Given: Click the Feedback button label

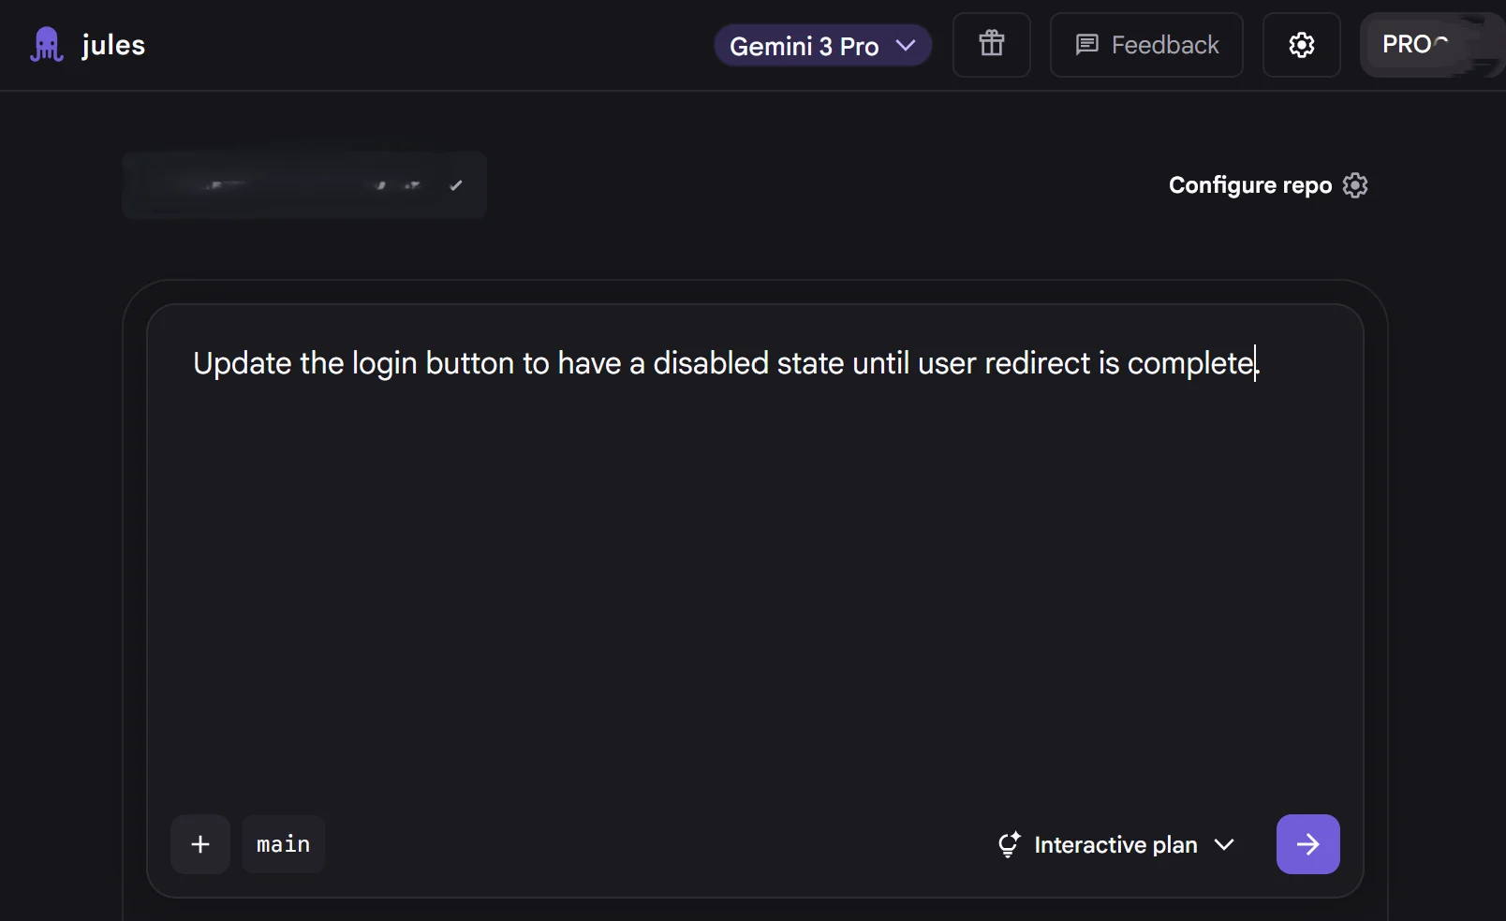Looking at the screenshot, I should click(x=1164, y=45).
